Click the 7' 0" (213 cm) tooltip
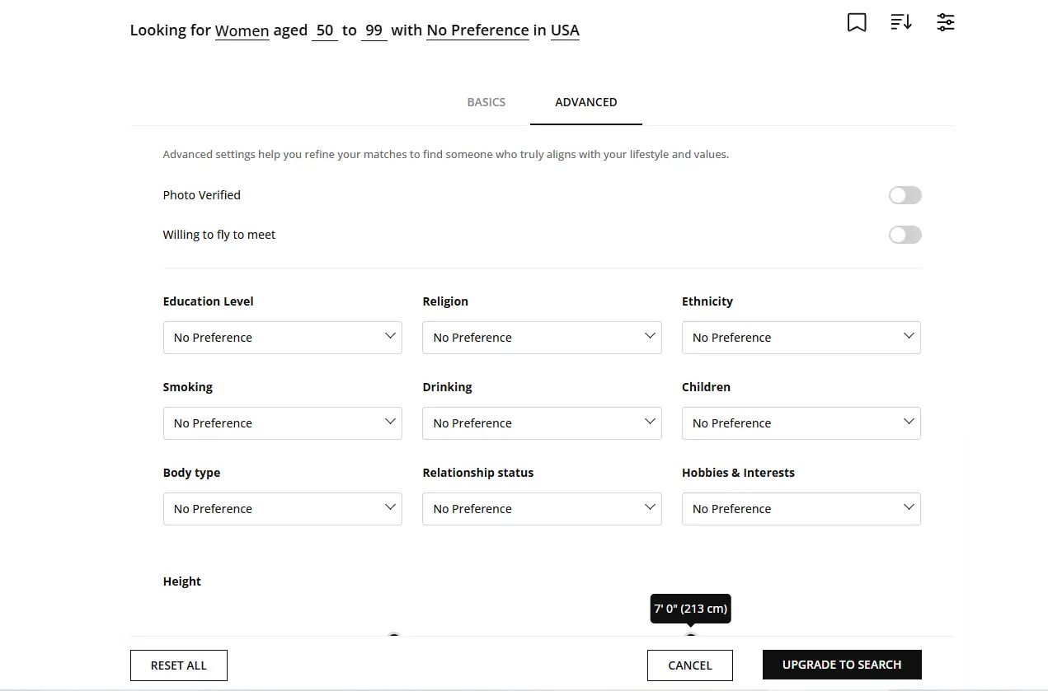 point(691,609)
